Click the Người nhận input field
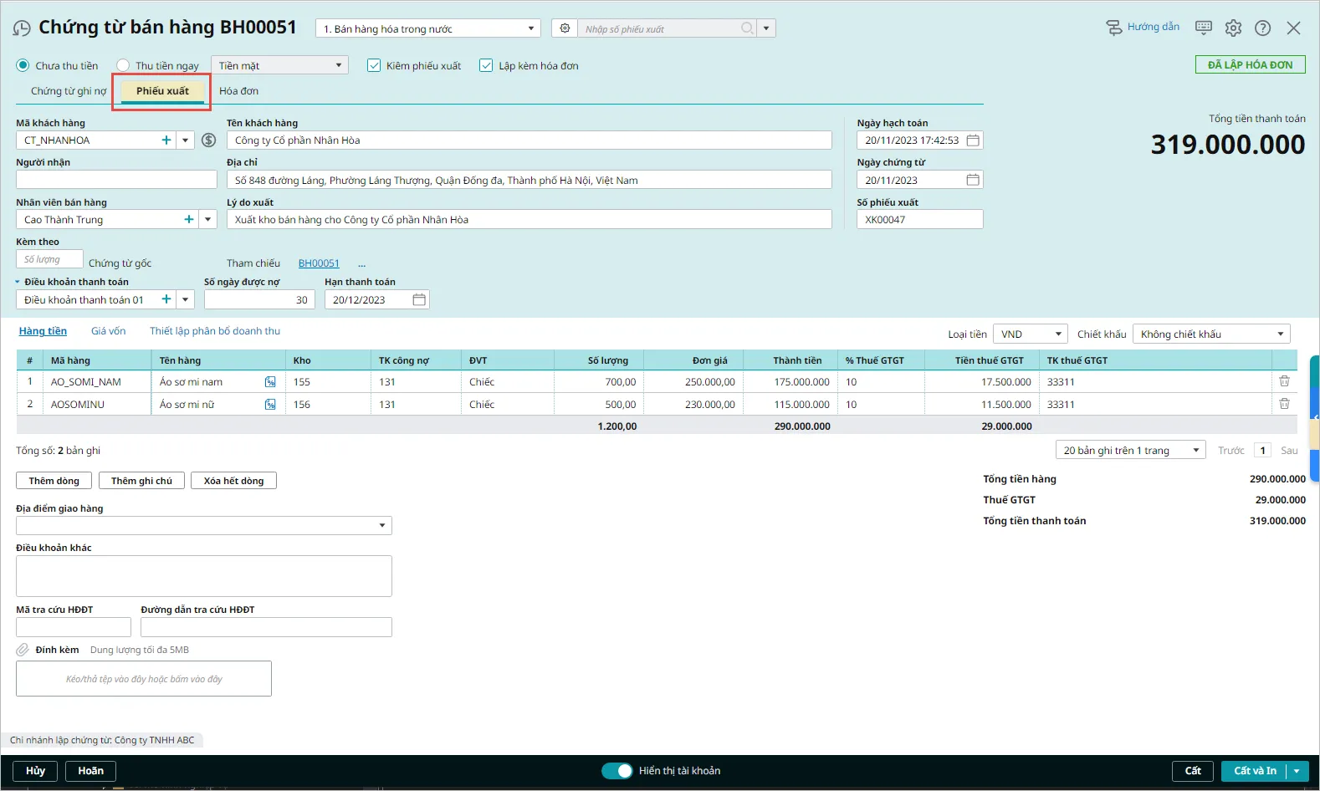The height and width of the screenshot is (791, 1320). 116,180
